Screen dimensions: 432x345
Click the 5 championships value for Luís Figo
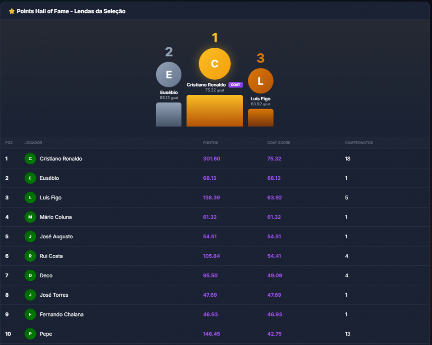(347, 197)
